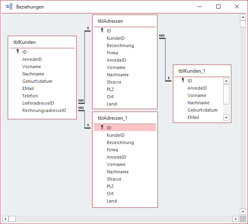The height and width of the screenshot is (224, 248).
Task: Select the RechnungsadresseID field in tblKunden
Action: coord(44,110)
